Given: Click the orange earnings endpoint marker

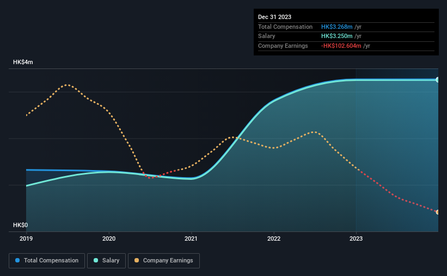Looking at the screenshot, I should [438, 212].
